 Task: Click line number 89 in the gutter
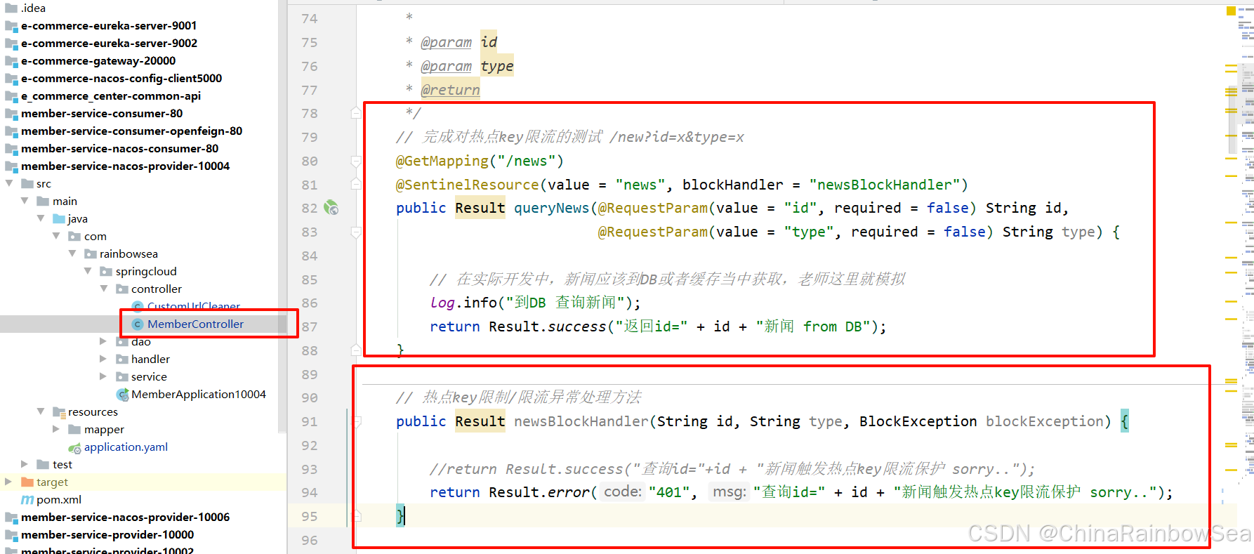point(310,374)
